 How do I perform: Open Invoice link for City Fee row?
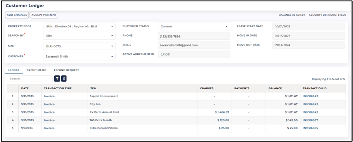coord(49,104)
